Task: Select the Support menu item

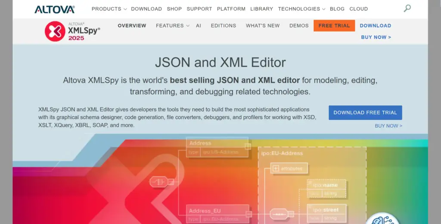Action: [x=199, y=9]
